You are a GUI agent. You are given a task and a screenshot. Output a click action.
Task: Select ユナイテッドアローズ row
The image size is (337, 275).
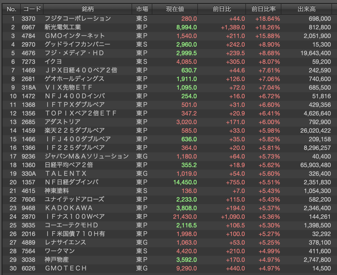tap(168, 199)
